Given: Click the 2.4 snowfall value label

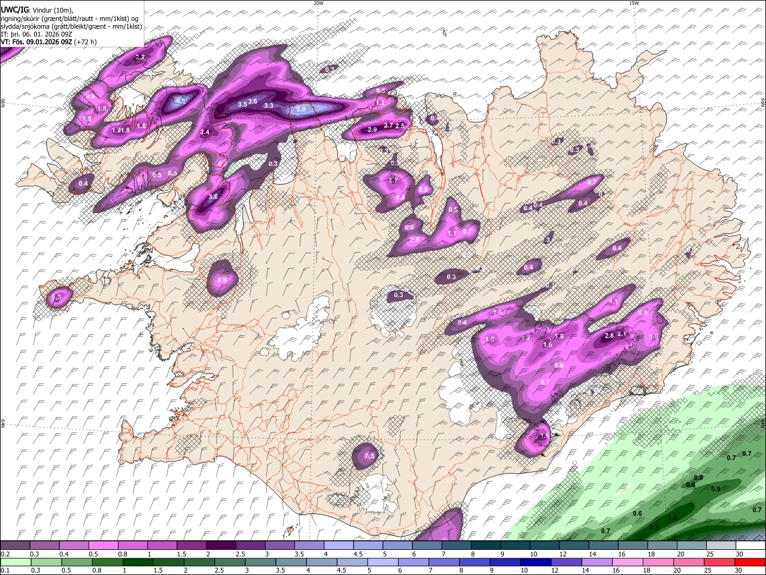Looking at the screenshot, I should point(205,132).
